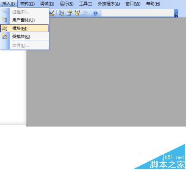Click the user form icon beside 用户窗体(U)
The image size is (186, 170).
click(4, 20)
